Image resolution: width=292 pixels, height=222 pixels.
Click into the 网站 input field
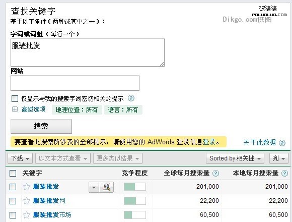click(75, 83)
